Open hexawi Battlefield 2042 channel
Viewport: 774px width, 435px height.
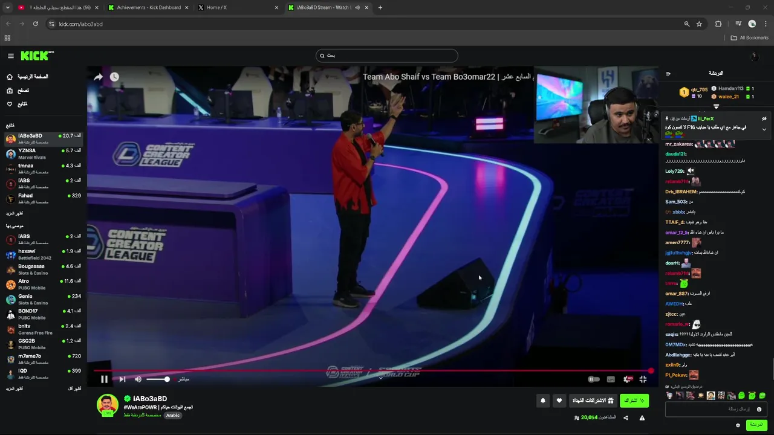point(42,254)
